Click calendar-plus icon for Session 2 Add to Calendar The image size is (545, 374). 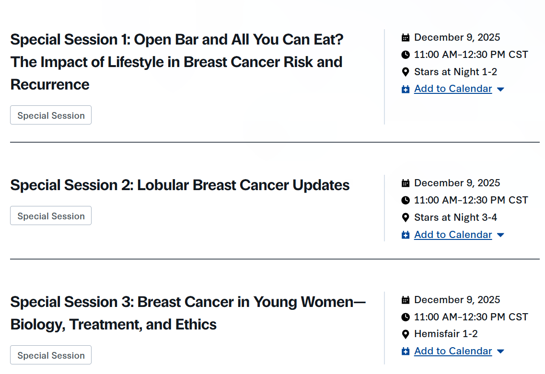[406, 235]
